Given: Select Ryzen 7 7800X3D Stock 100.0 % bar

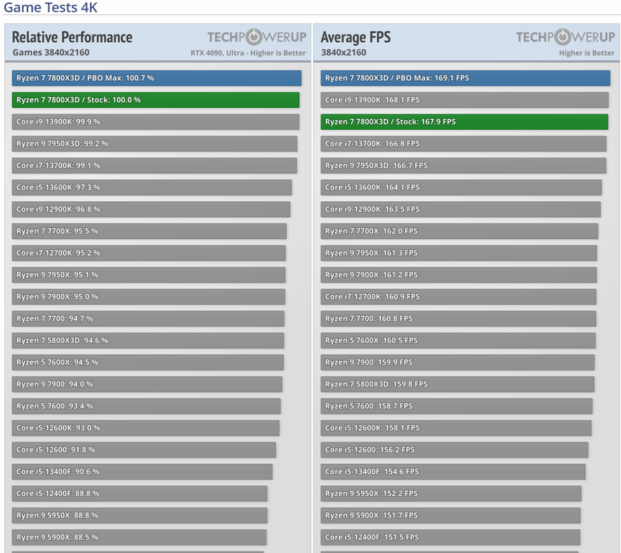Looking at the screenshot, I should pyautogui.click(x=155, y=100).
